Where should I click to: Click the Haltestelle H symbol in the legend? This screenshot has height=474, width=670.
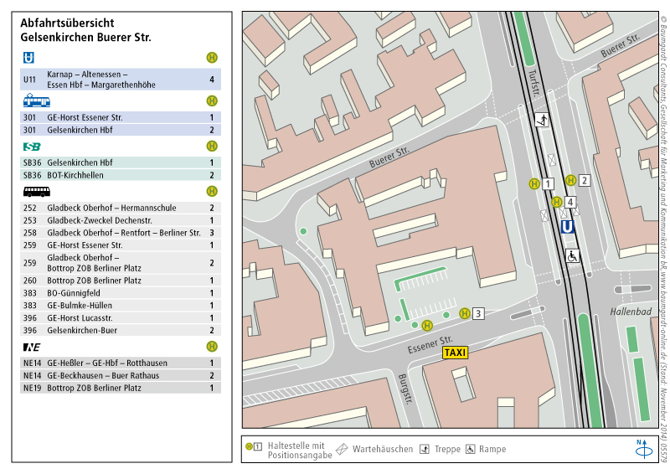point(249,446)
